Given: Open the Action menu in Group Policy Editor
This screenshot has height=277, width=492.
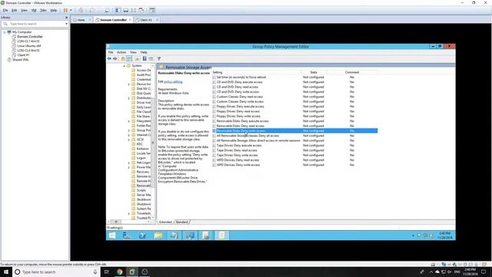Looking at the screenshot, I should 121,52.
